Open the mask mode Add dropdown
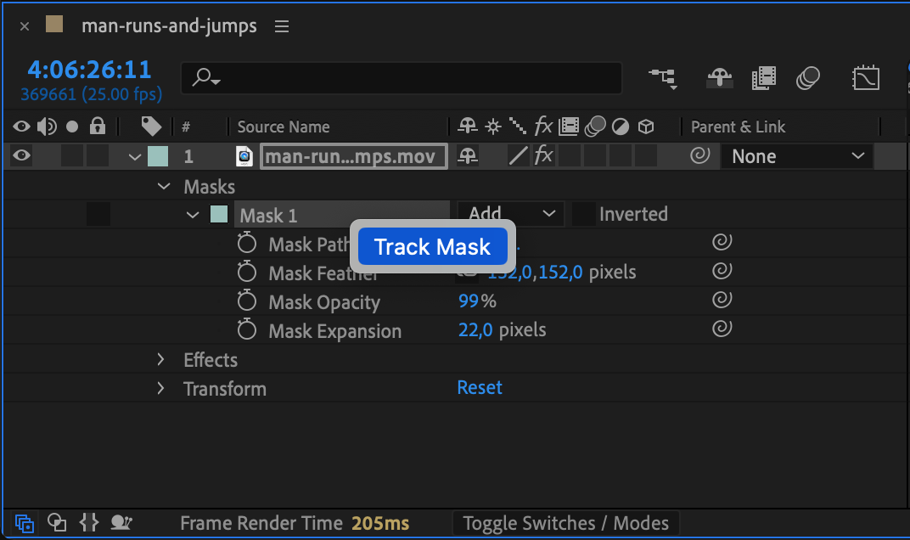This screenshot has width=910, height=540. 510,214
